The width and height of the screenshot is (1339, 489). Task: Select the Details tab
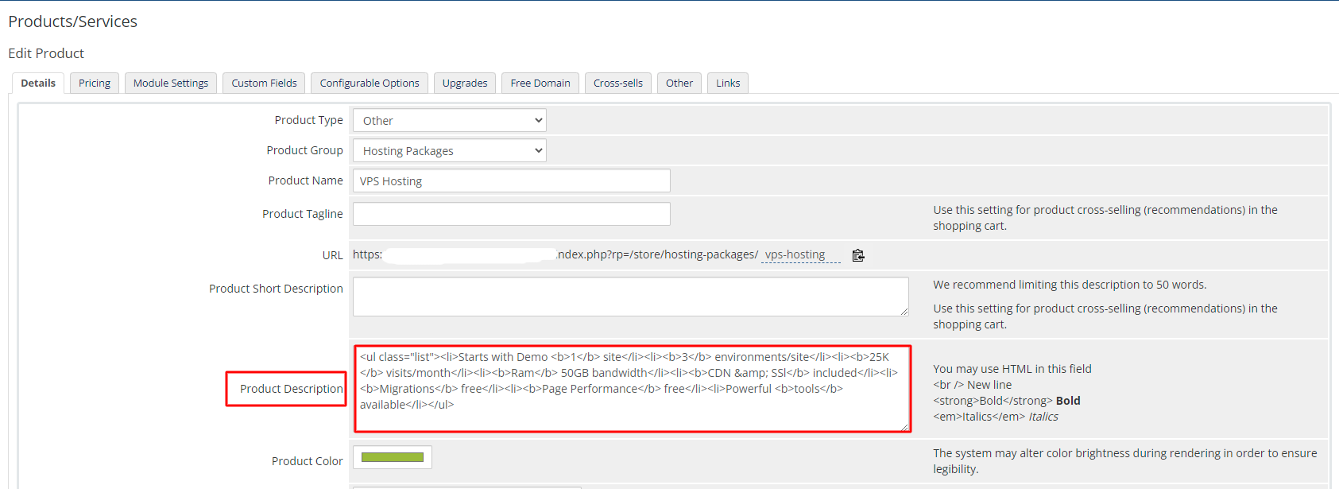coord(38,83)
